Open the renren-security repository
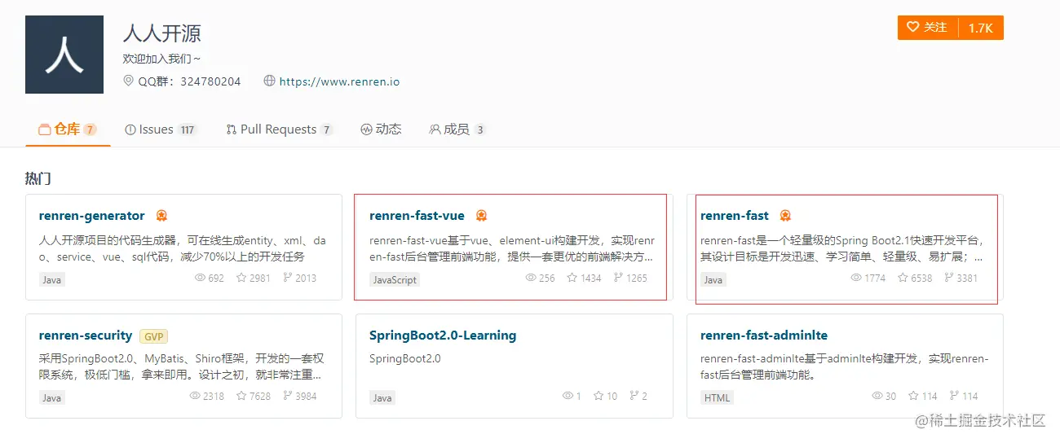 pos(85,336)
